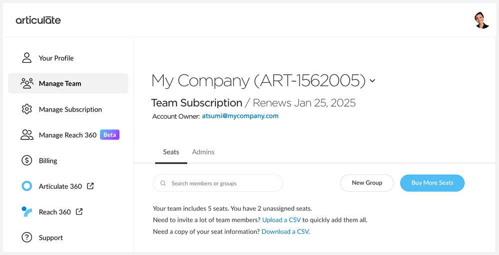Go to Manage Subscription
Image resolution: width=499 pixels, height=255 pixels.
[70, 110]
